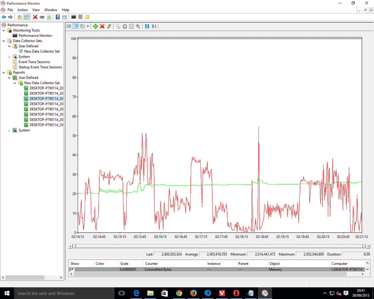This screenshot has width=374, height=299.
Task: Click the Up One Level folder icon
Action: pyautogui.click(x=19, y=17)
